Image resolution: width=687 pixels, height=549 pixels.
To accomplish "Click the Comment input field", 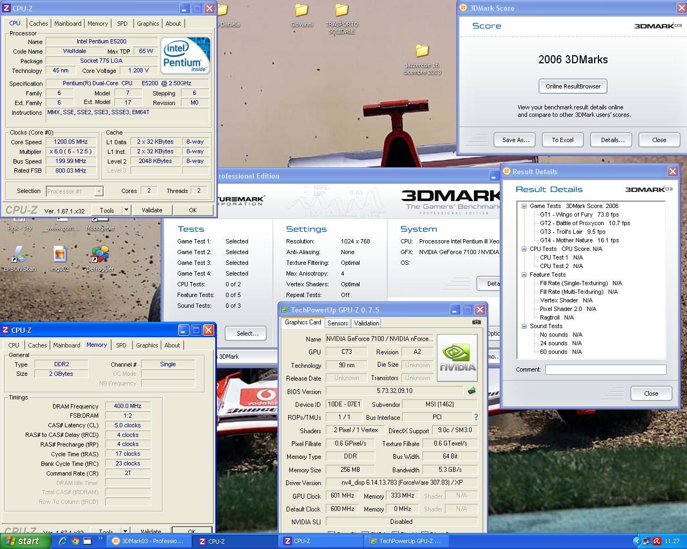I will pos(605,369).
